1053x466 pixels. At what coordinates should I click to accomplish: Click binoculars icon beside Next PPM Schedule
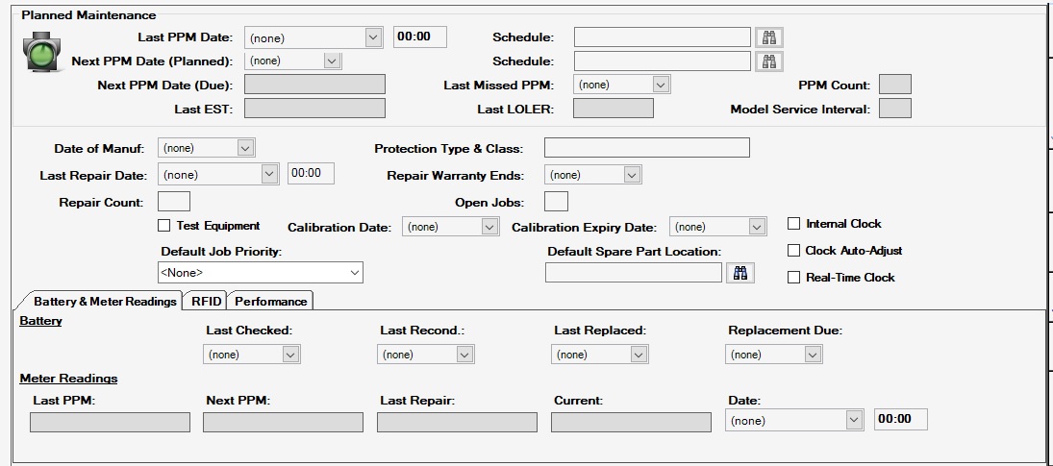769,61
